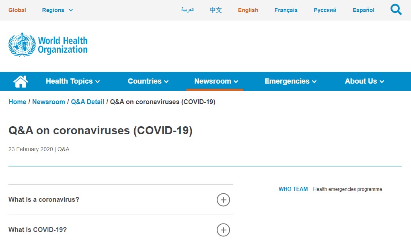Open the Regions dropdown
The width and height of the screenshot is (411, 244).
tap(58, 10)
